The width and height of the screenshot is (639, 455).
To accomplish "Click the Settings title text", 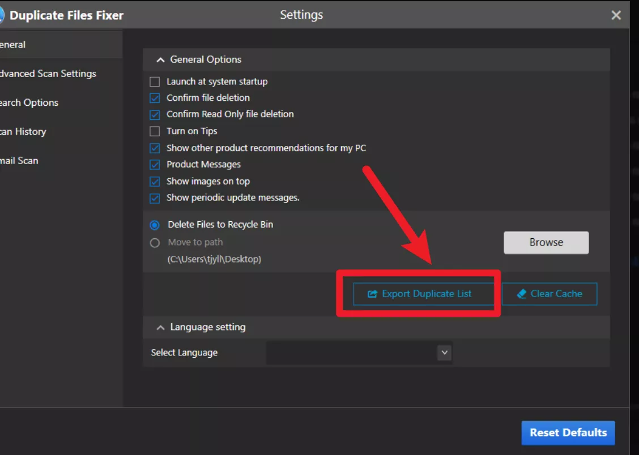I will click(x=301, y=15).
